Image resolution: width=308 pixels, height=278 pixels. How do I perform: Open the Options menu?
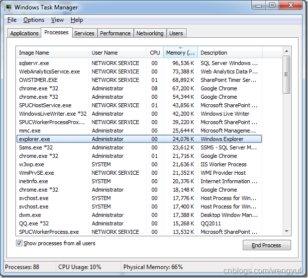coord(34,20)
